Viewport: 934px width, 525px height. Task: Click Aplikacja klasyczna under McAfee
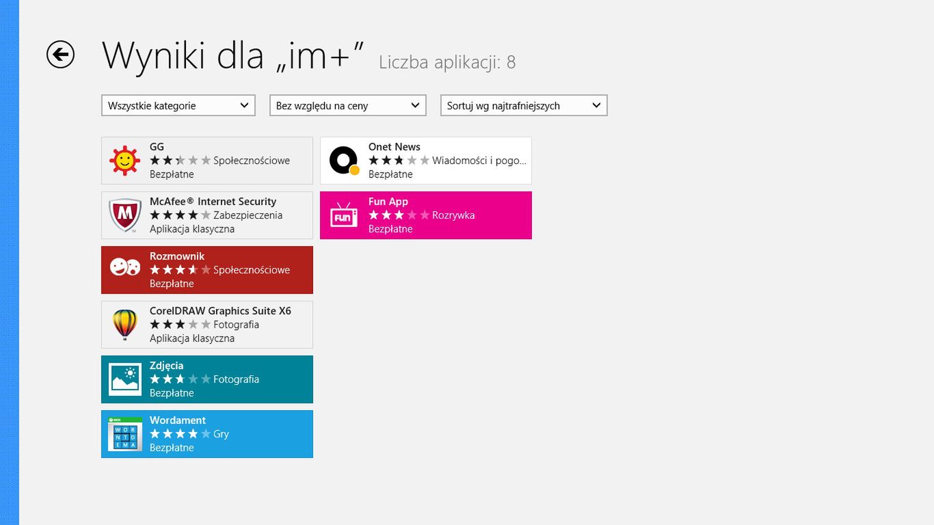click(192, 229)
